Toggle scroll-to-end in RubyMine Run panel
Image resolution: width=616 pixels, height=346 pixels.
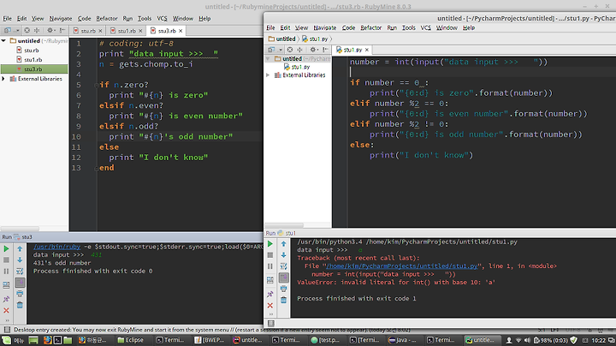20,283
